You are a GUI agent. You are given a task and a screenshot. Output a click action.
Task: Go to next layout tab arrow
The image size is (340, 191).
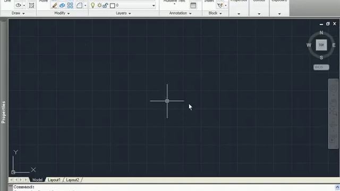click(x=21, y=180)
